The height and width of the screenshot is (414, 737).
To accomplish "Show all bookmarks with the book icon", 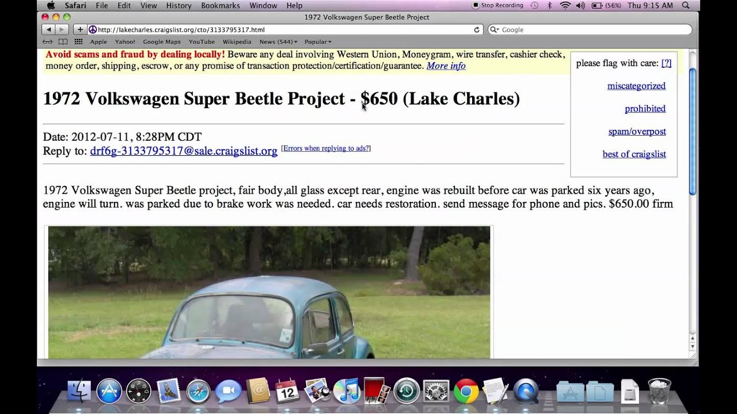I will coord(63,42).
